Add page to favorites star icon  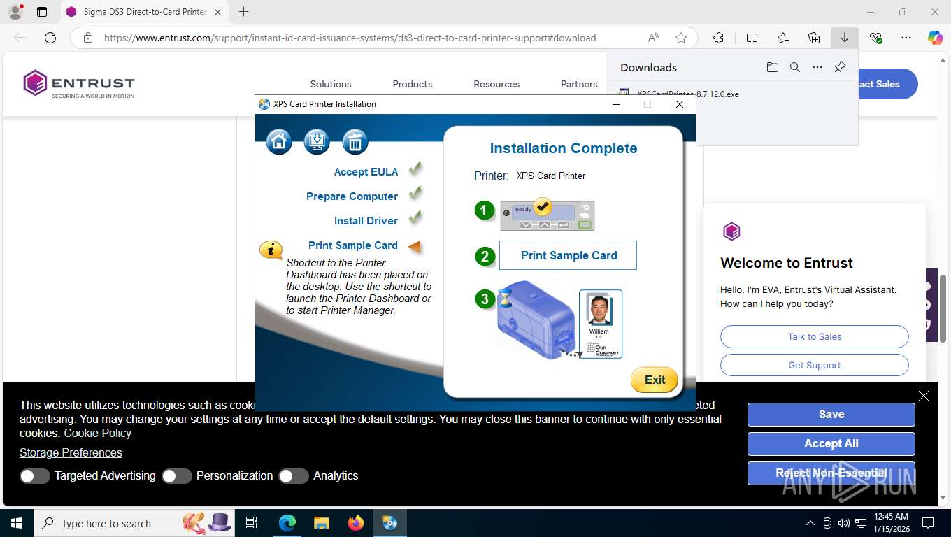click(x=681, y=38)
